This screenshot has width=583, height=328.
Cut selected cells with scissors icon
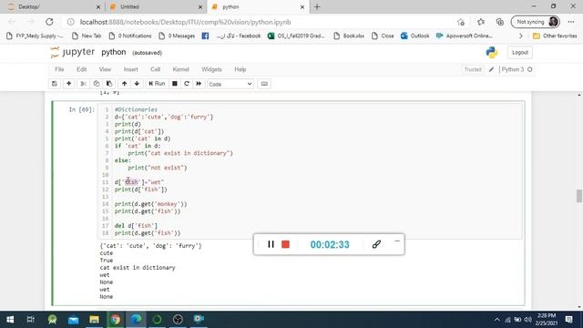[x=83, y=84]
